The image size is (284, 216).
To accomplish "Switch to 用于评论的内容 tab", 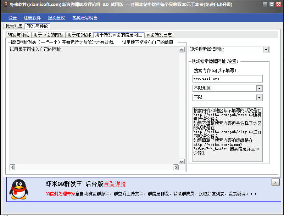I will coord(48,35).
